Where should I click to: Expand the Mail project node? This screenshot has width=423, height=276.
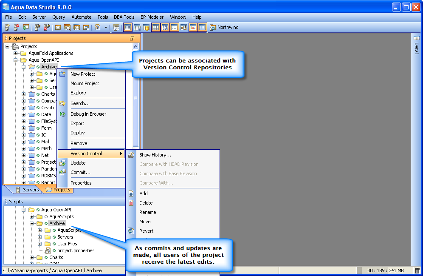tap(23, 142)
